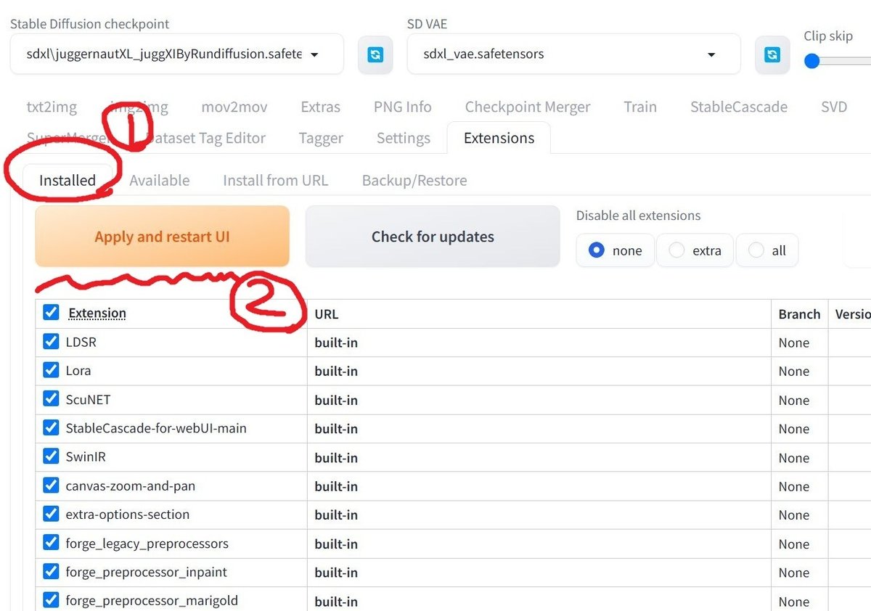The image size is (871, 611).
Task: Toggle the ScuNET extension checkbox
Action: (x=50, y=400)
